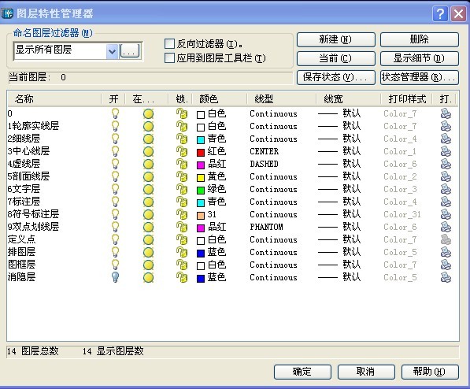Click 显示细节 (D) button

click(x=420, y=58)
